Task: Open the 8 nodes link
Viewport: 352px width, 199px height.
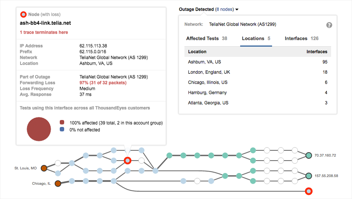Action: click(x=225, y=9)
